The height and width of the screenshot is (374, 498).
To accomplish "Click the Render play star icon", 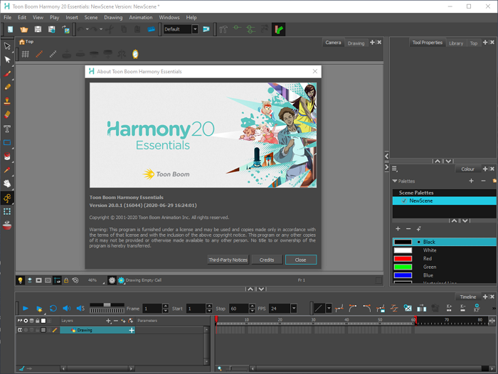I will pyautogui.click(x=39, y=309).
